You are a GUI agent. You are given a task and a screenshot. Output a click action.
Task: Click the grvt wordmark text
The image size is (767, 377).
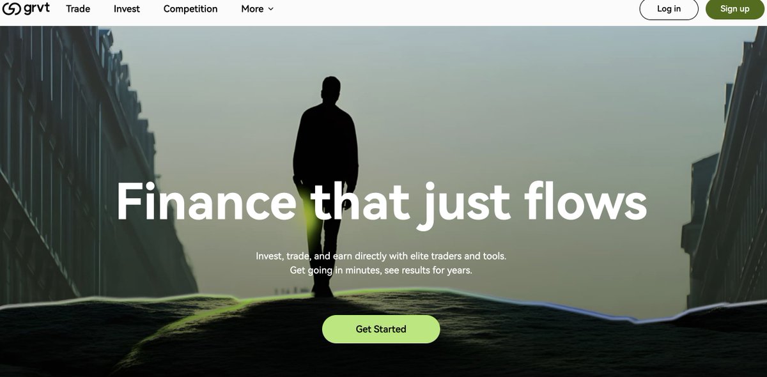click(x=36, y=8)
